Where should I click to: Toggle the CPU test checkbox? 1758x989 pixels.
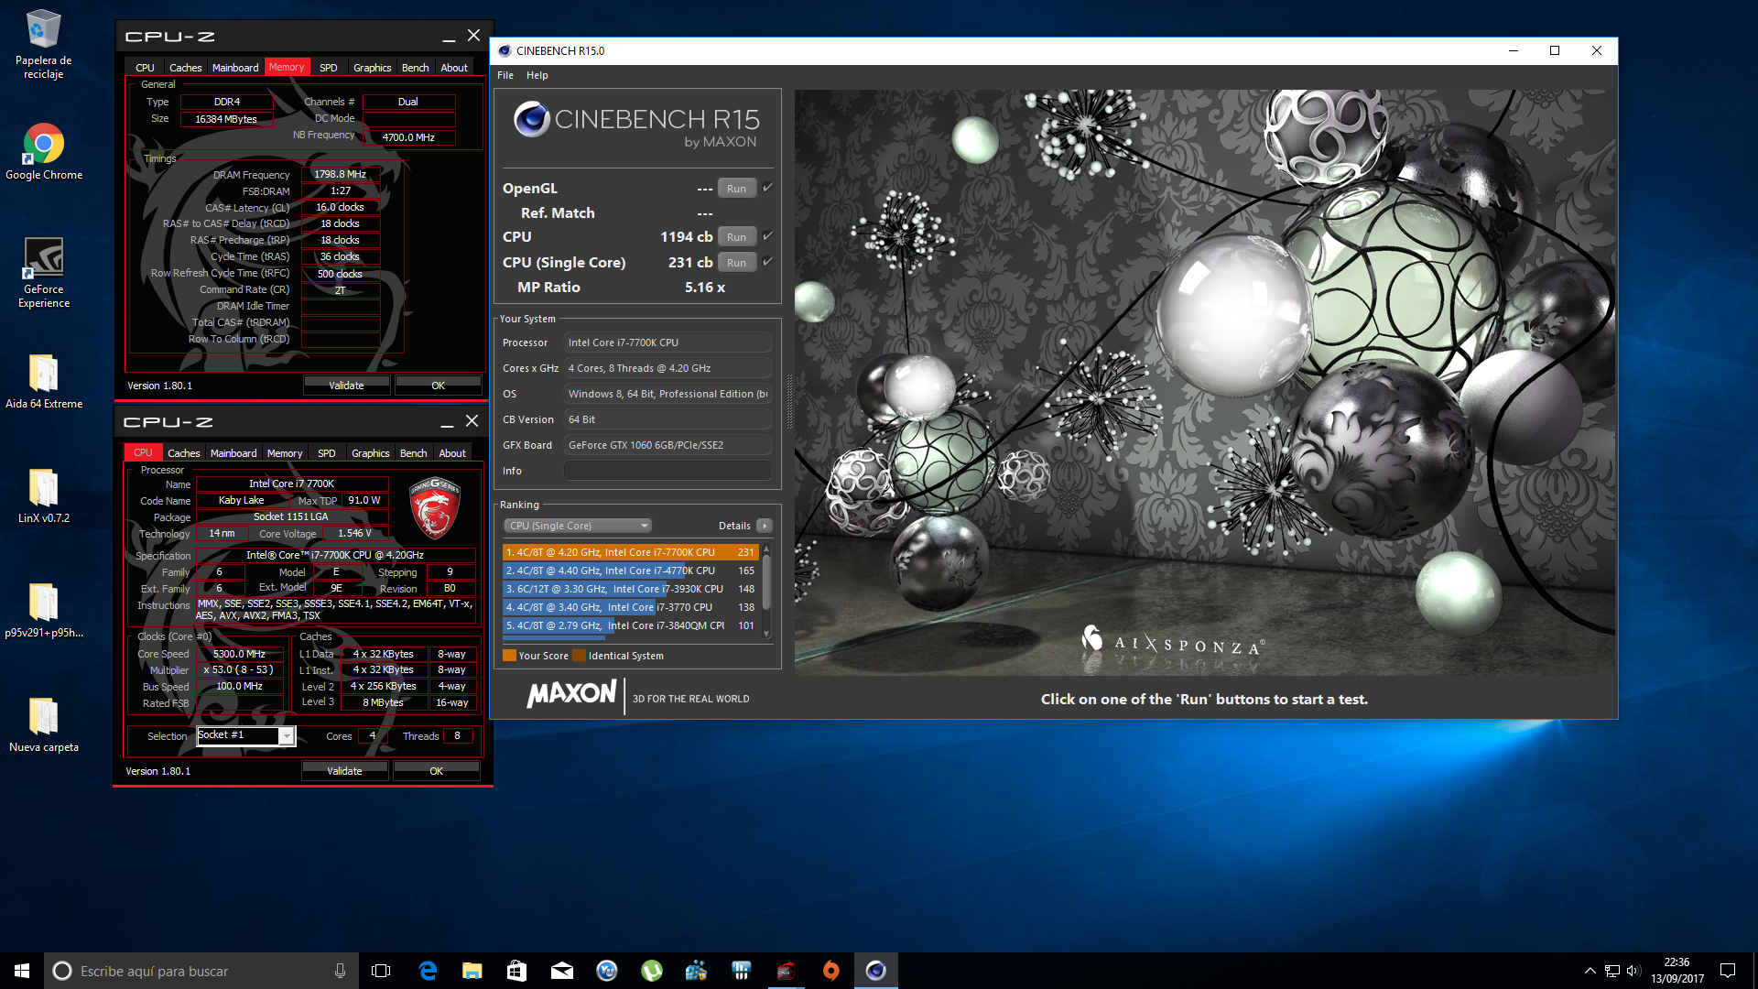(768, 236)
